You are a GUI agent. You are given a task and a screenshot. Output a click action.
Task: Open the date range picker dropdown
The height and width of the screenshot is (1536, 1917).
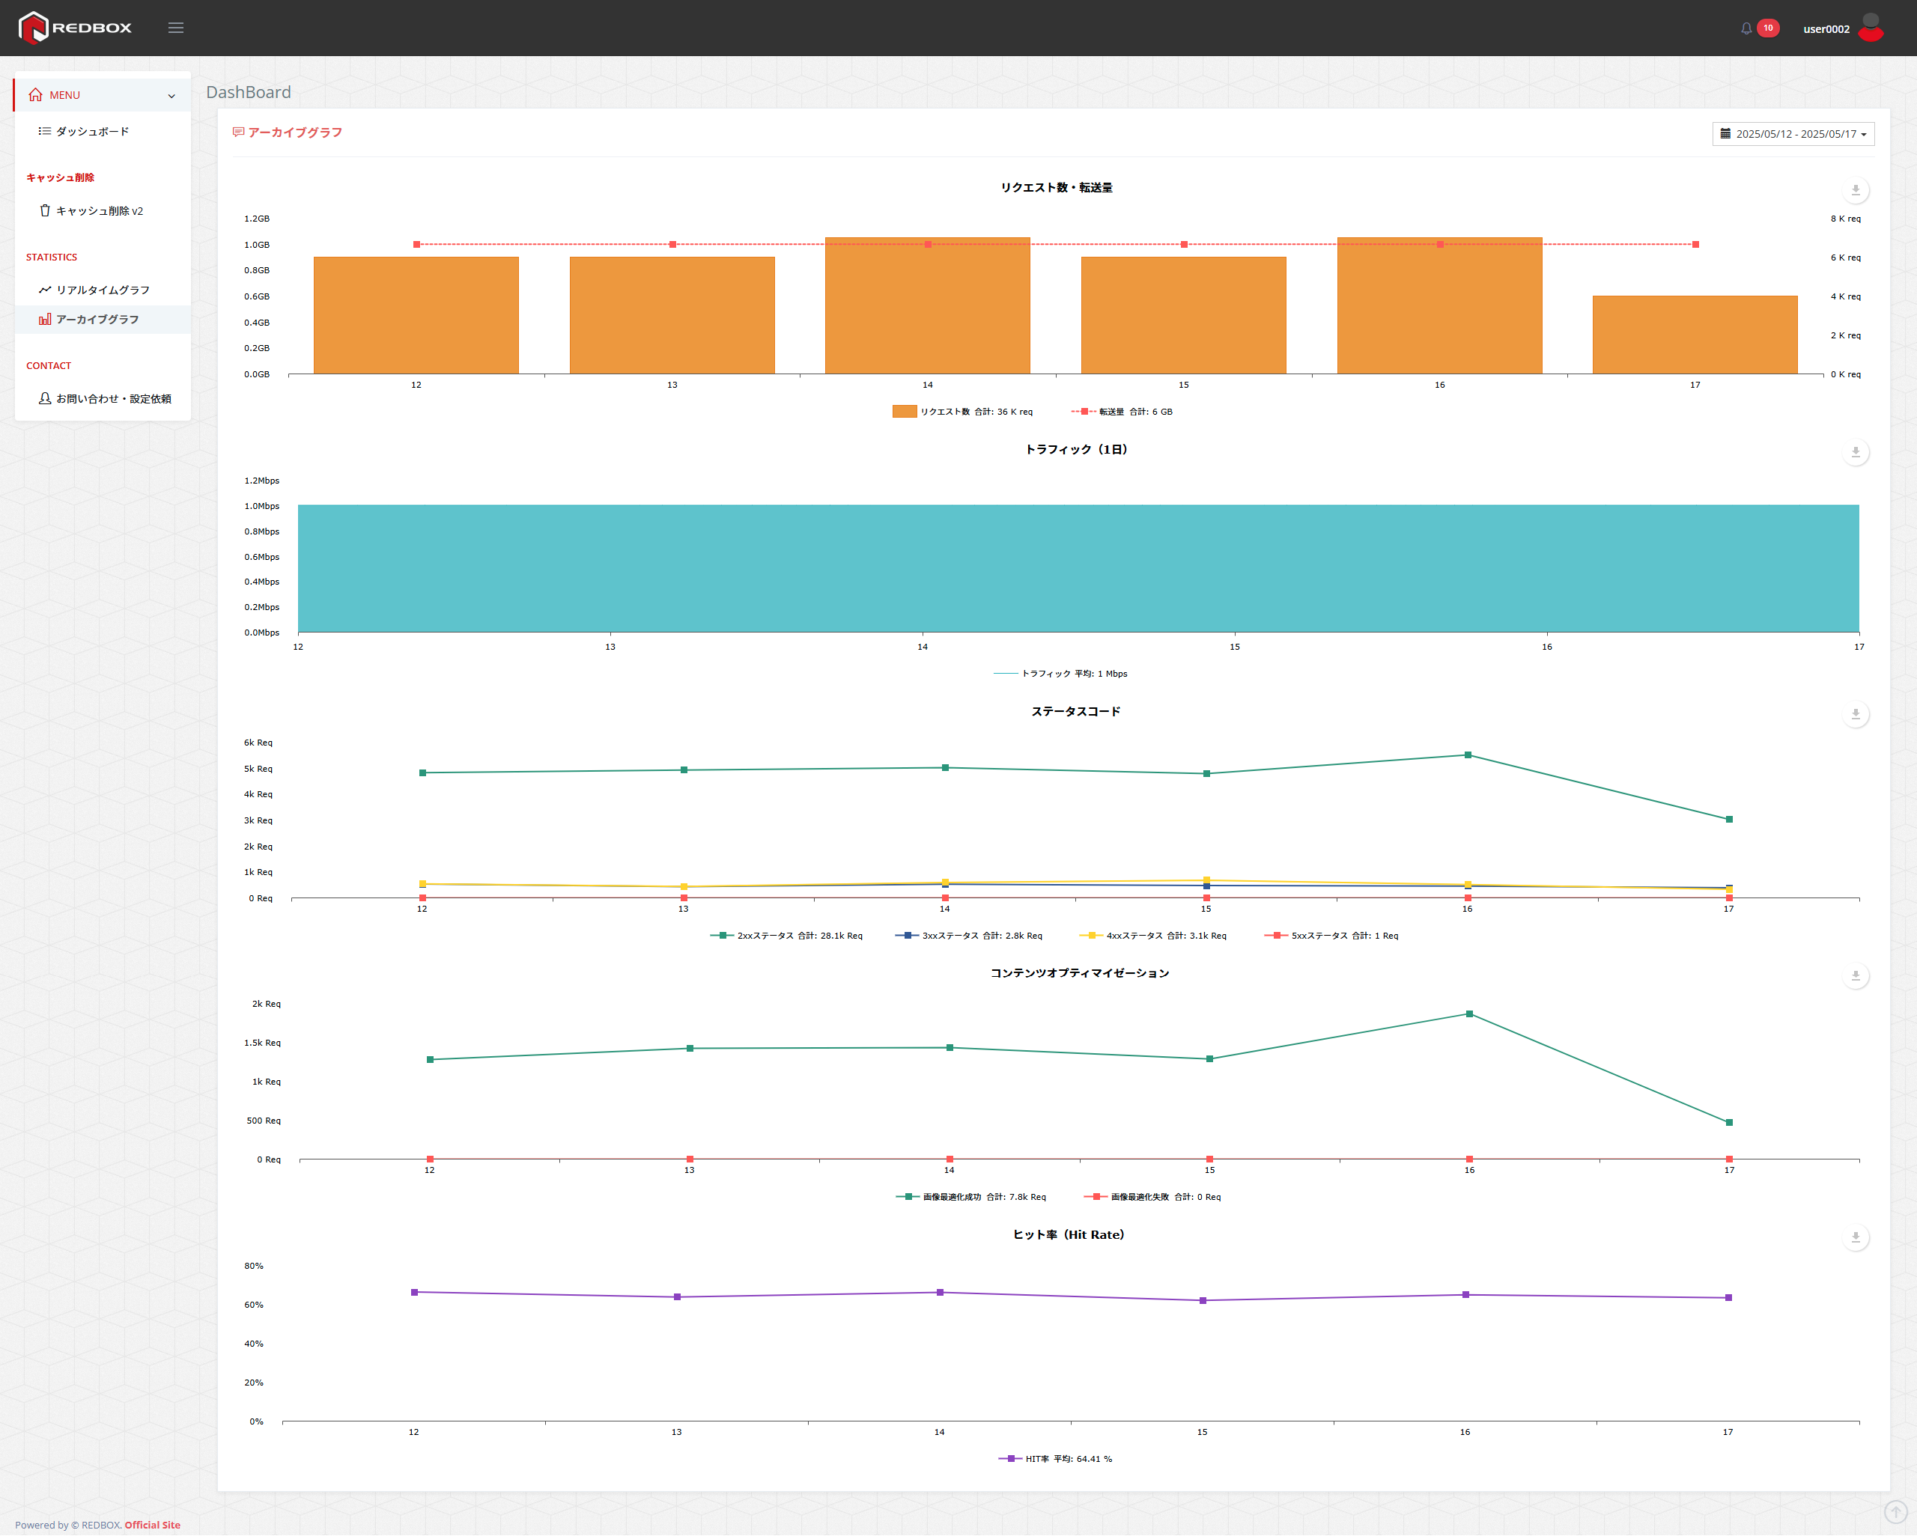(x=1793, y=134)
